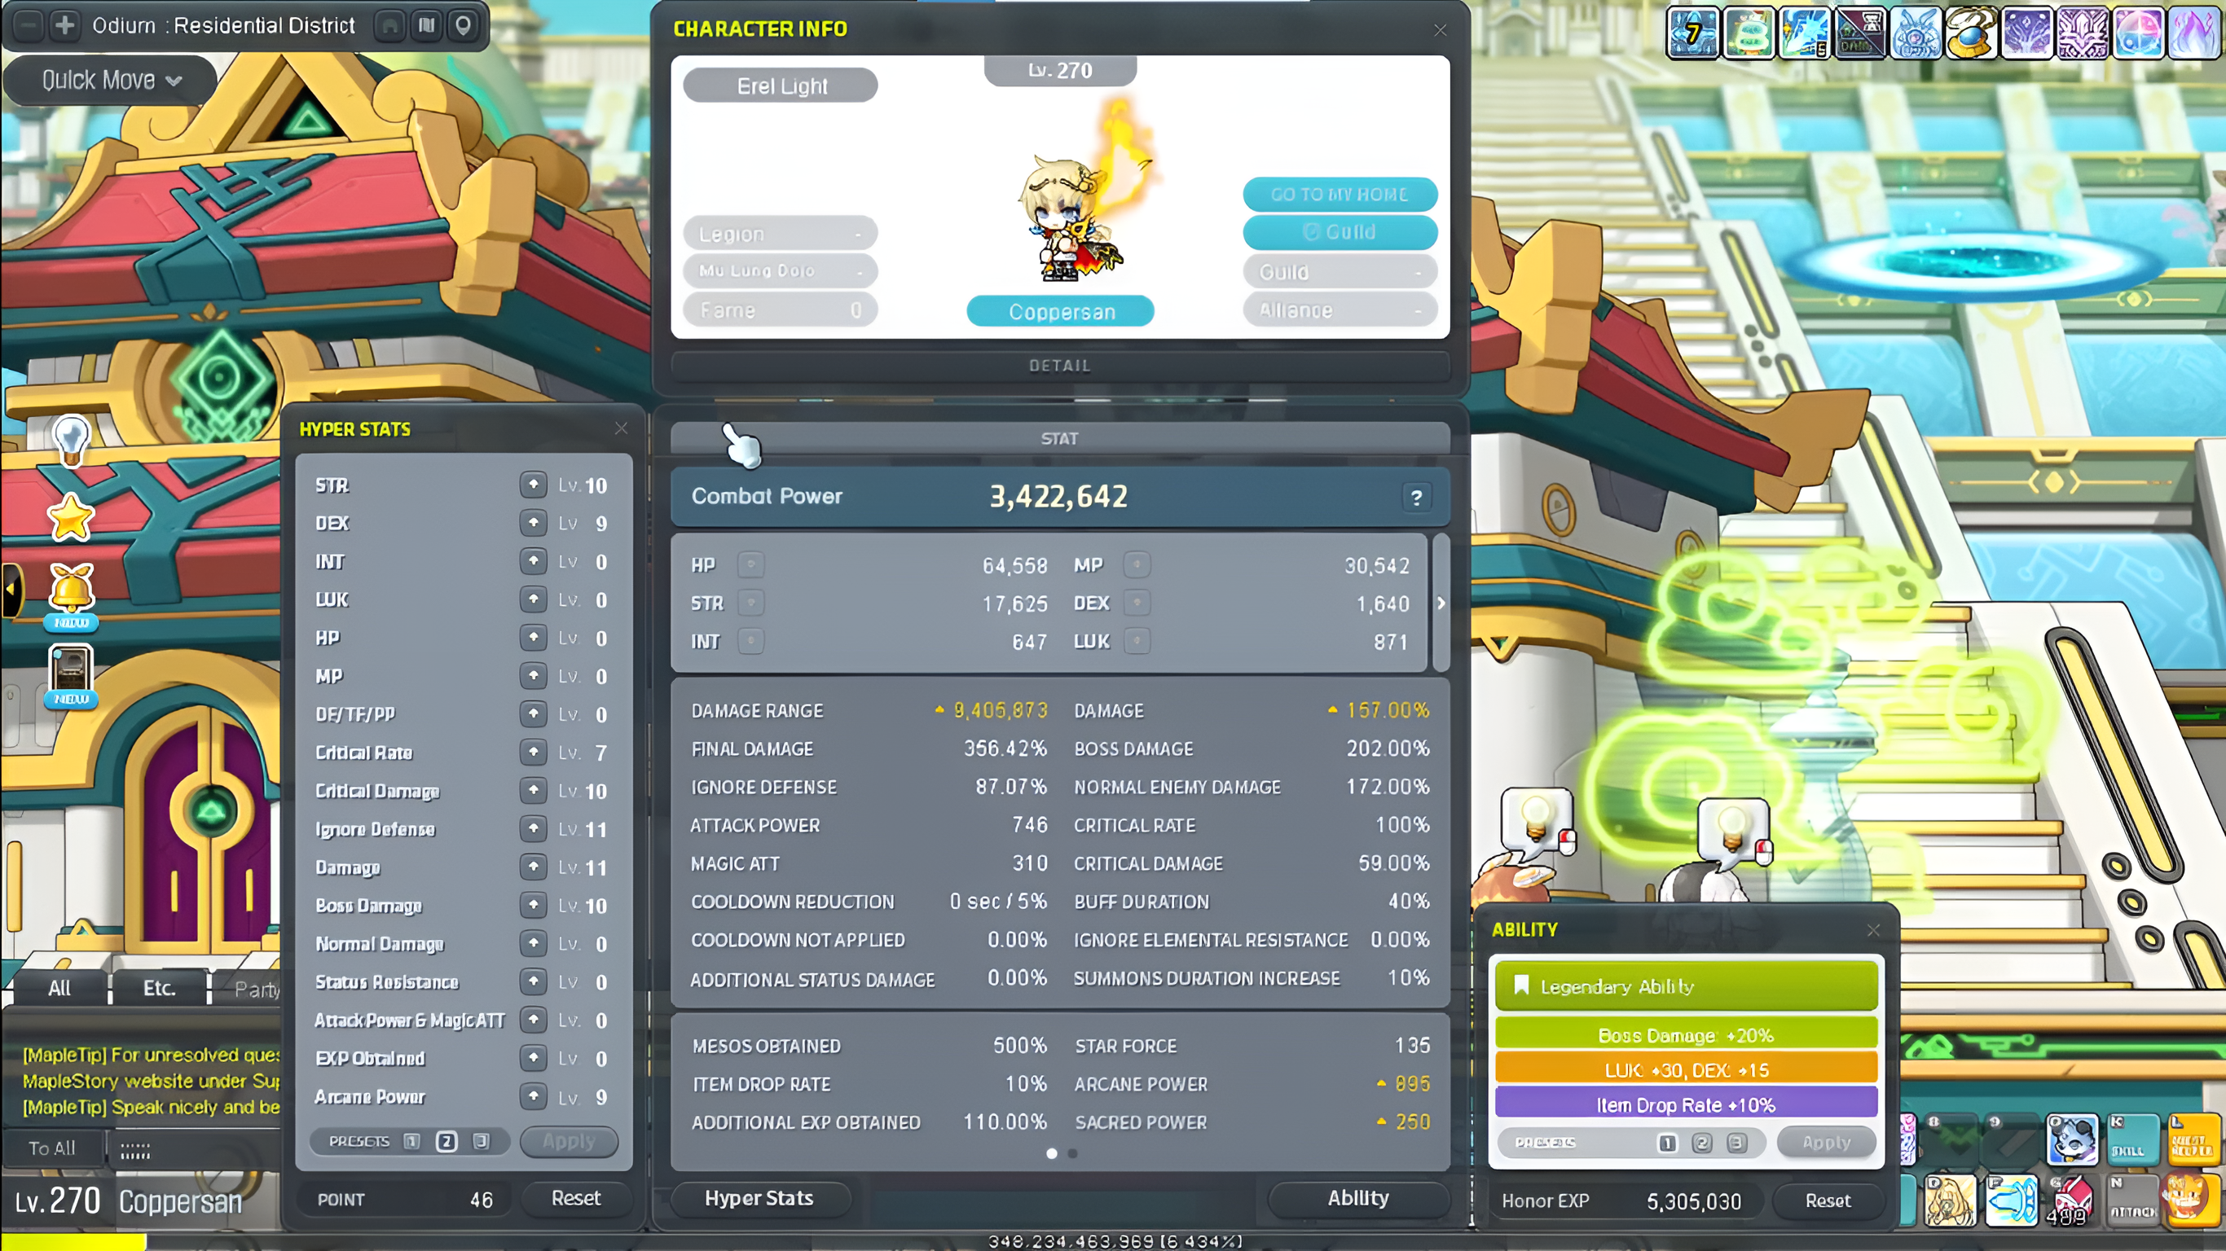Open the Ability panel button
This screenshot has height=1251, width=2226.
click(x=1357, y=1198)
